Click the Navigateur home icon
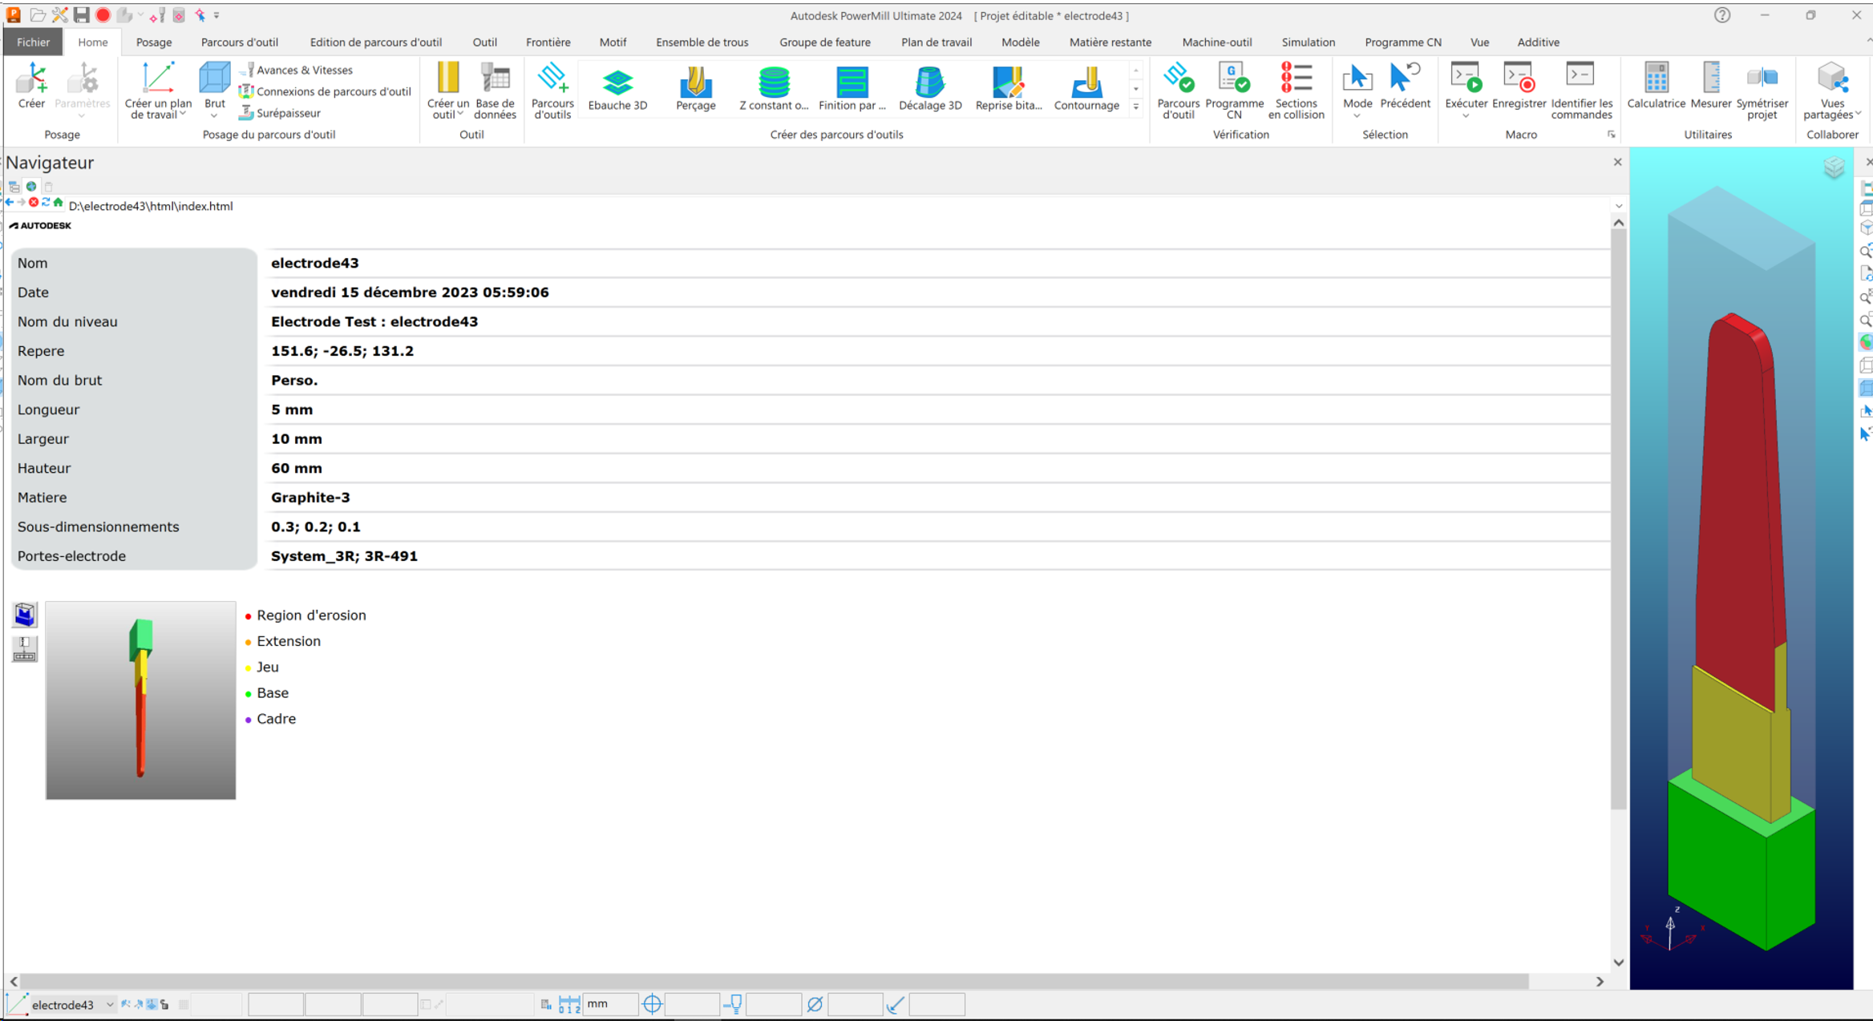 coord(58,203)
